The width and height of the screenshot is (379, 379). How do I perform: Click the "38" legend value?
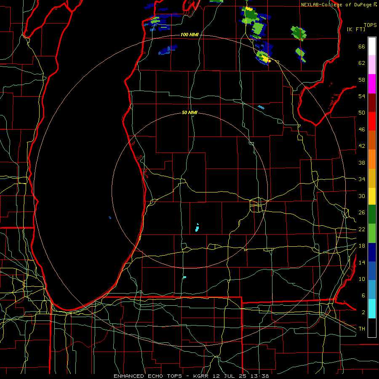362,163
